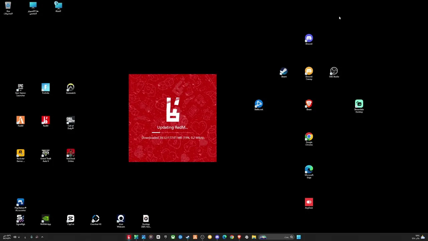Click the RedM update progress bar
This screenshot has width=428, height=241.
[173, 133]
